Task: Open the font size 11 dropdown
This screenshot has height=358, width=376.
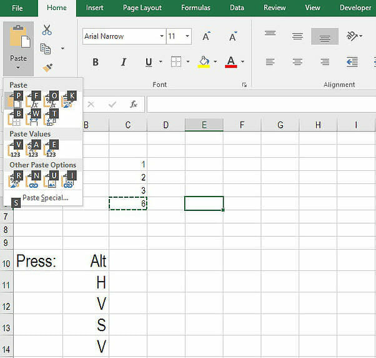Action: coord(187,36)
